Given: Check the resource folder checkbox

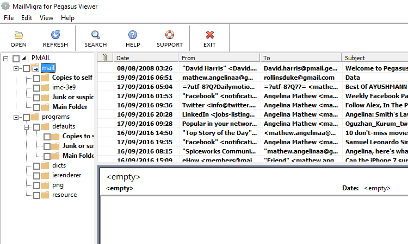Looking at the screenshot, I should point(36,195).
